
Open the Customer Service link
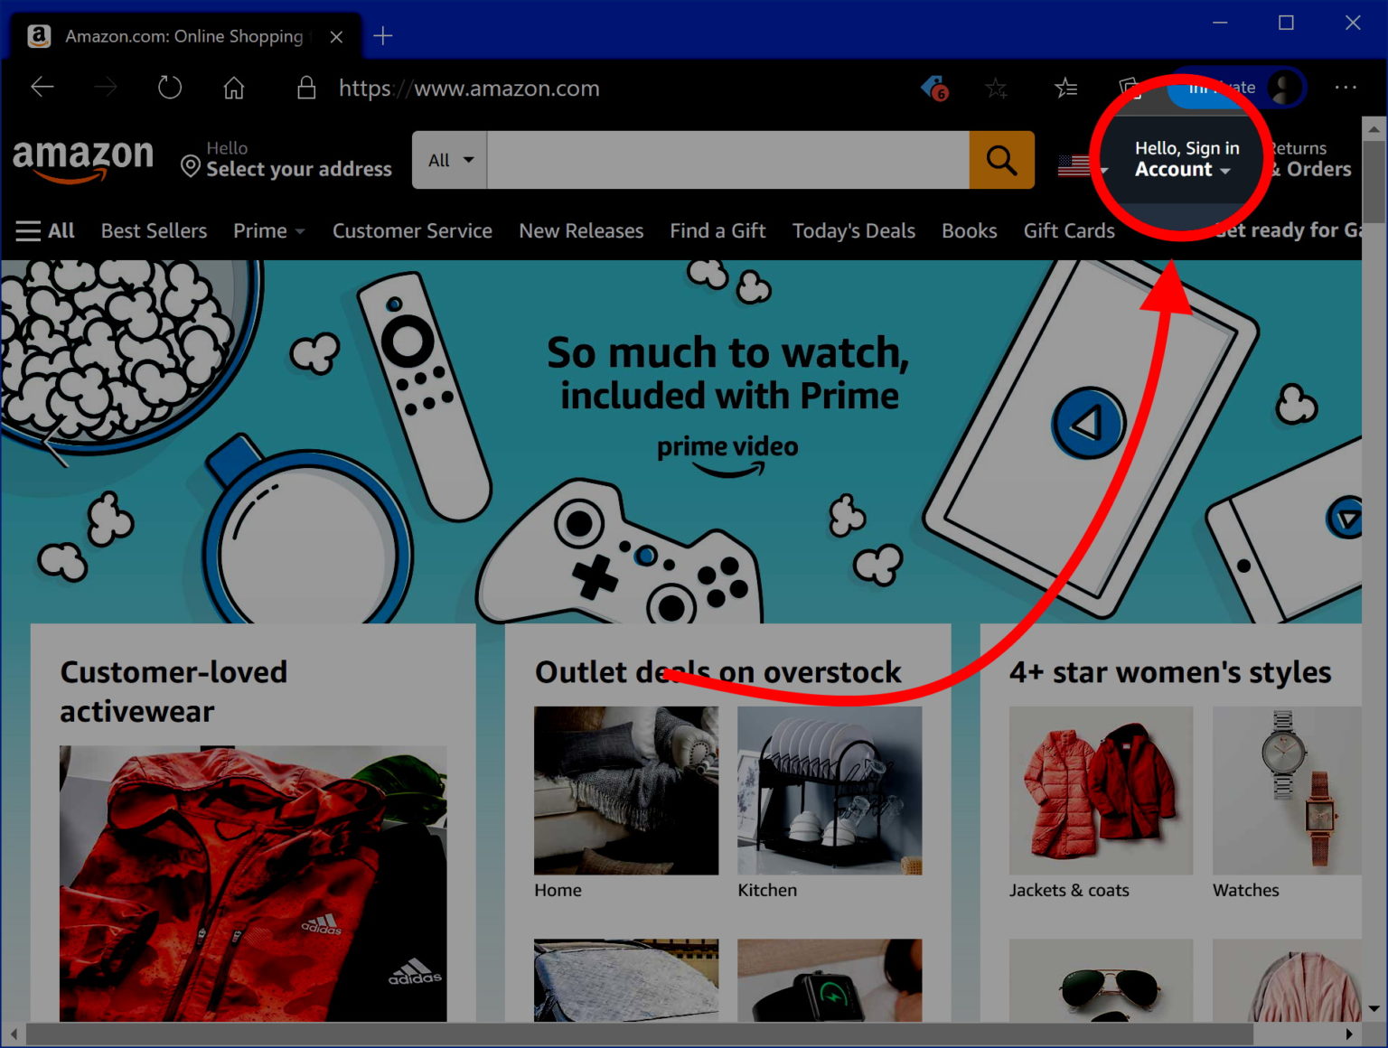point(412,231)
